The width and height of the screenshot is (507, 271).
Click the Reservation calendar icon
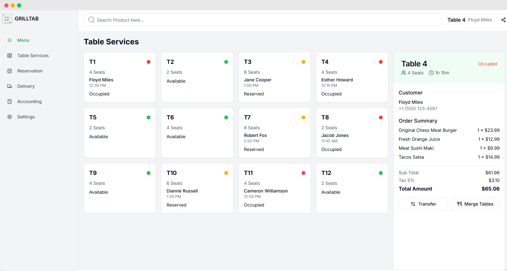(x=10, y=71)
